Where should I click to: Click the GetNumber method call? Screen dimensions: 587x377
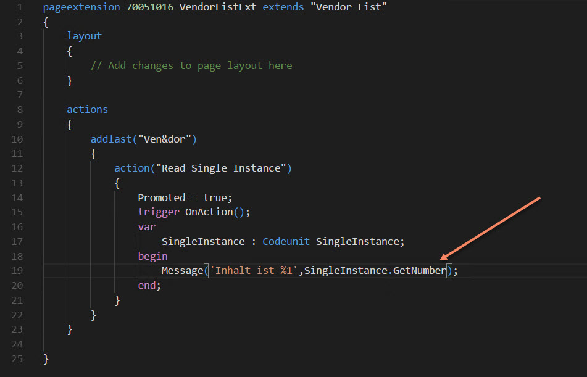tap(420, 270)
